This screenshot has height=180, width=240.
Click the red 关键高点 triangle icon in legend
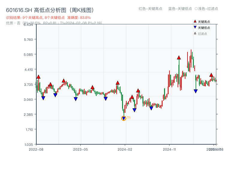[194, 21]
